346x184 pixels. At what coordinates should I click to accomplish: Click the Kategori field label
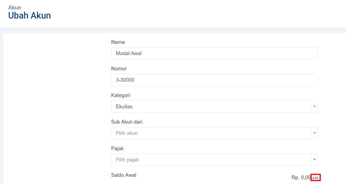[x=120, y=95]
